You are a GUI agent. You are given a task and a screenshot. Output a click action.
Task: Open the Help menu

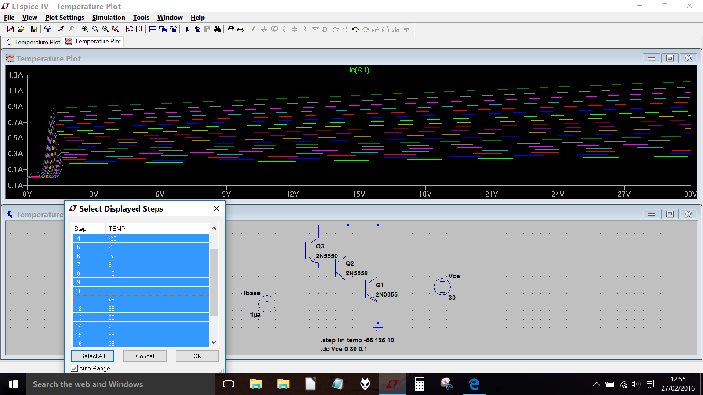197,18
